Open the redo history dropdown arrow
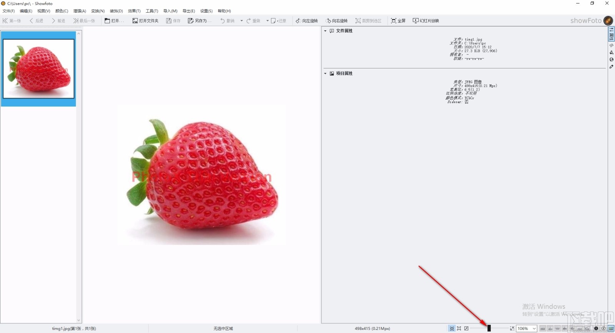This screenshot has width=615, height=333. [268, 21]
